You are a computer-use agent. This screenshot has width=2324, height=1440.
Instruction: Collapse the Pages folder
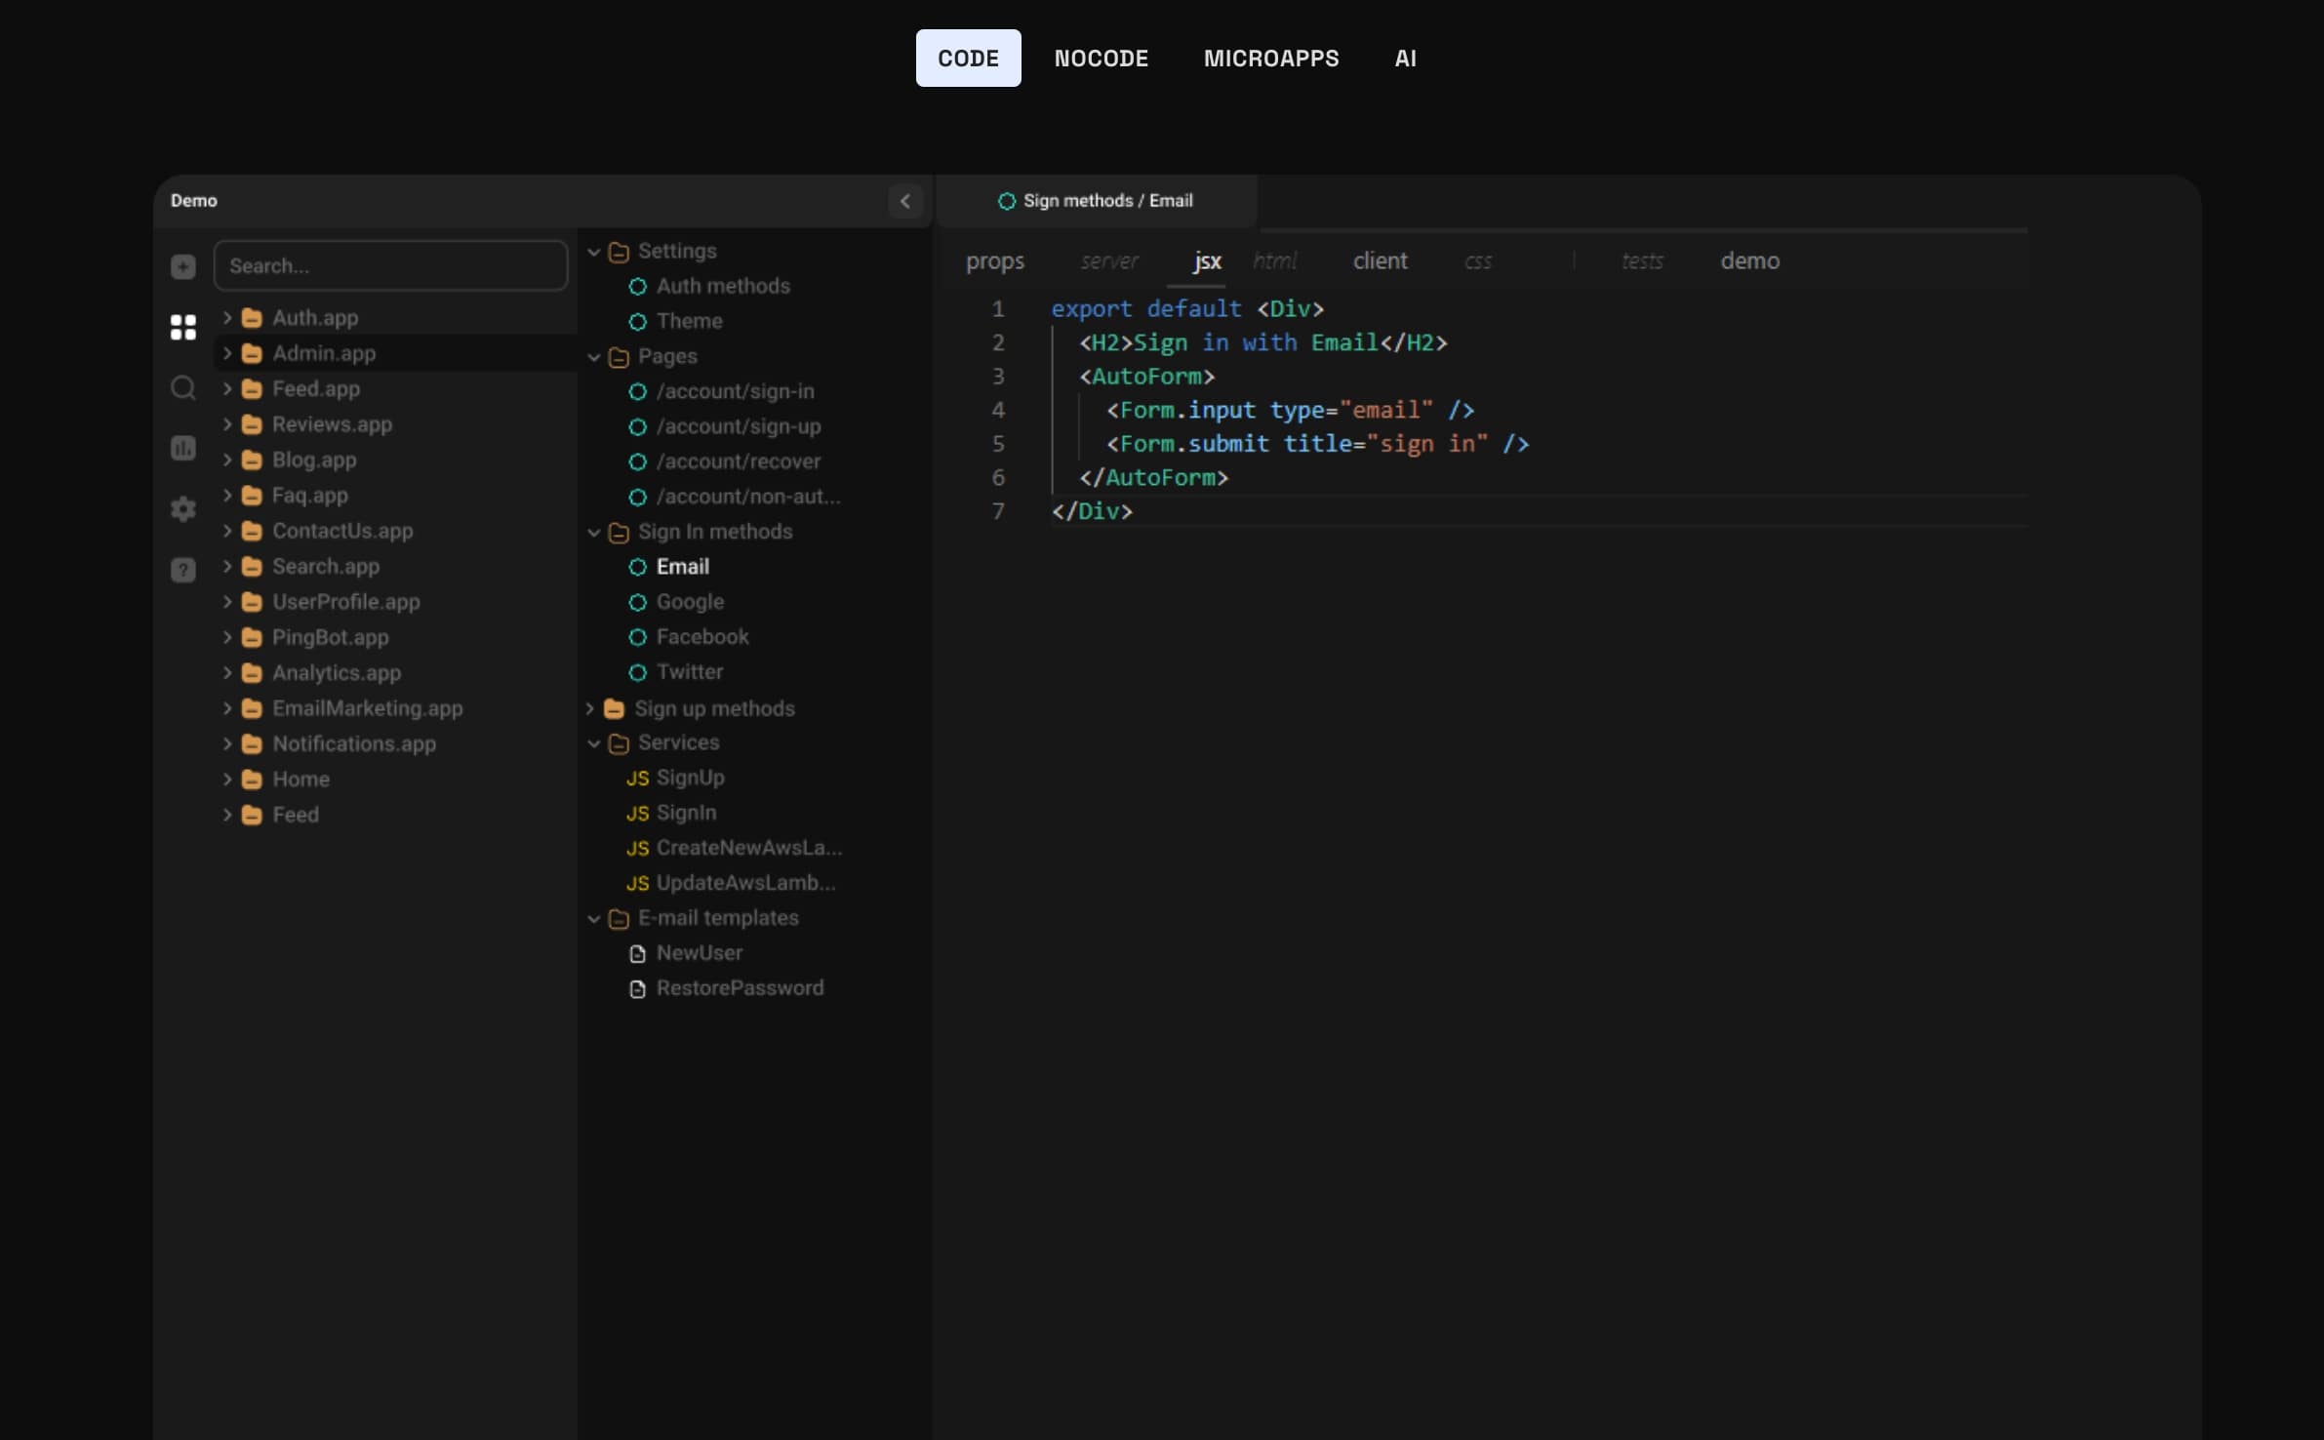click(594, 357)
